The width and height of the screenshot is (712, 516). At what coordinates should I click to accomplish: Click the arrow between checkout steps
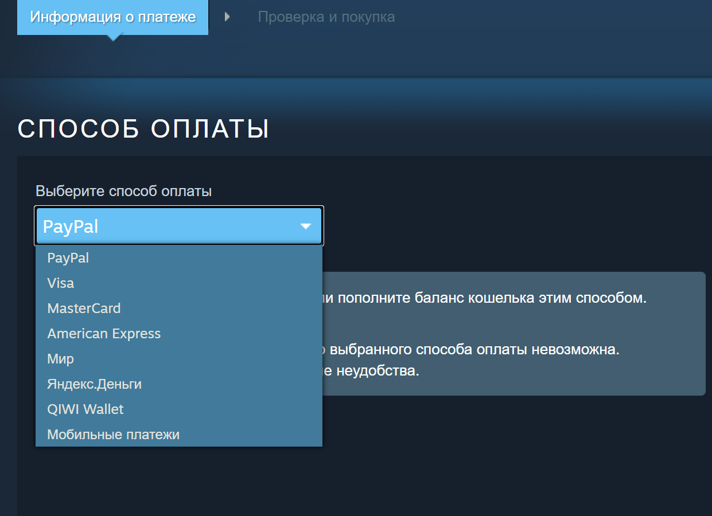[x=227, y=17]
